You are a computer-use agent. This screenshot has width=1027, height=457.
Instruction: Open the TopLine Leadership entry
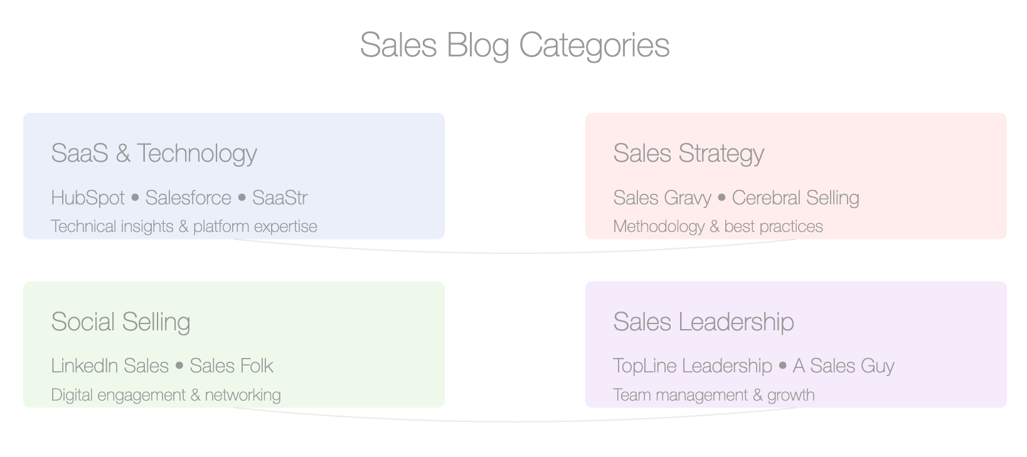pyautogui.click(x=693, y=366)
